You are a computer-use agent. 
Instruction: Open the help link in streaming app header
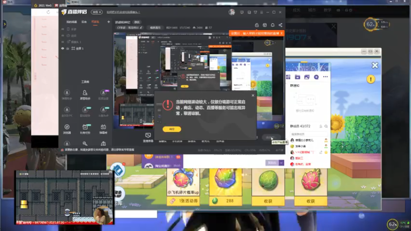tap(123, 12)
